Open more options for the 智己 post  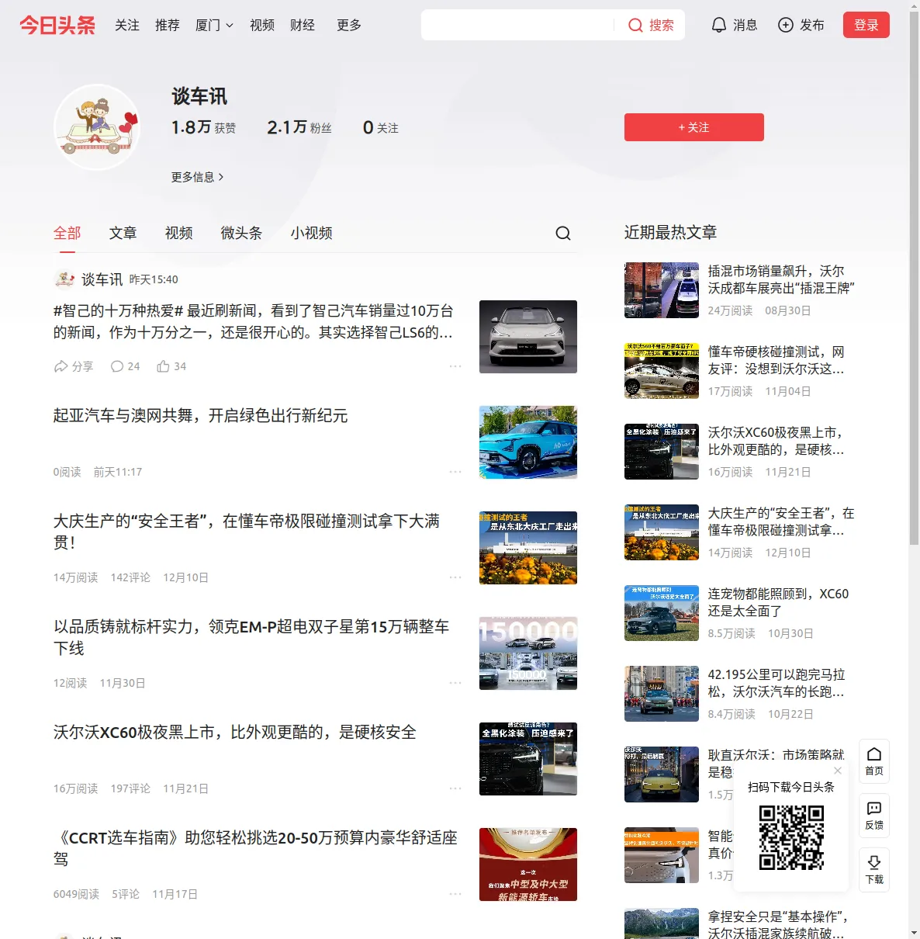tap(455, 366)
